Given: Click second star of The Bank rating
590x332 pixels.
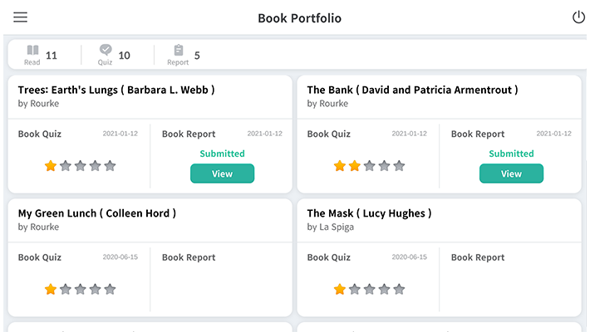Looking at the screenshot, I should pyautogui.click(x=355, y=166).
